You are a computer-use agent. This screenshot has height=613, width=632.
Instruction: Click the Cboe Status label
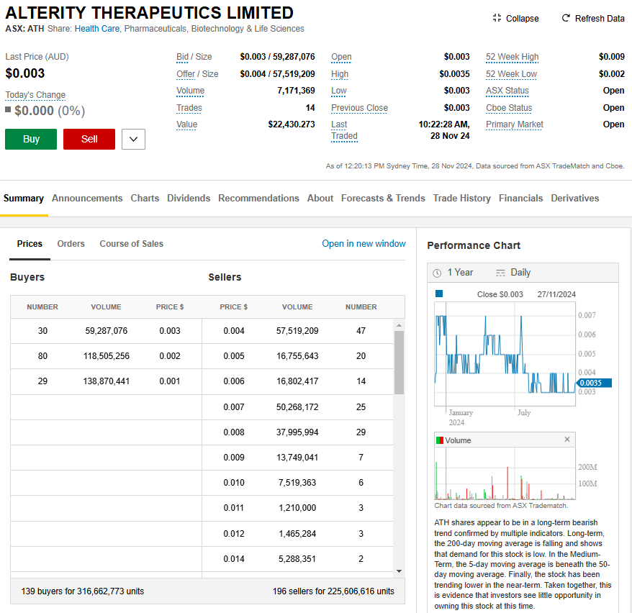tap(509, 108)
